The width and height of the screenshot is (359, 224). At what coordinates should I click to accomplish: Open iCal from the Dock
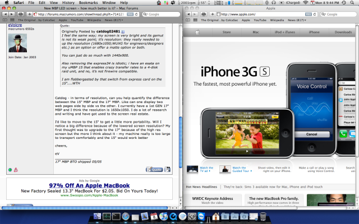point(154,216)
